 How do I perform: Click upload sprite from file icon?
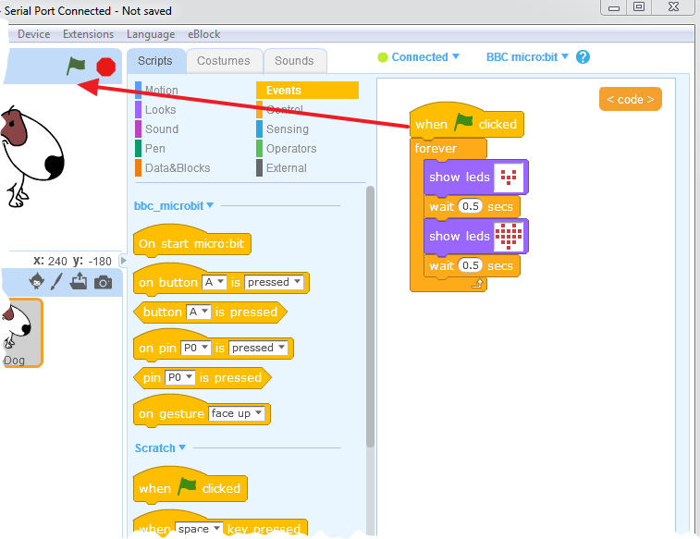click(78, 281)
